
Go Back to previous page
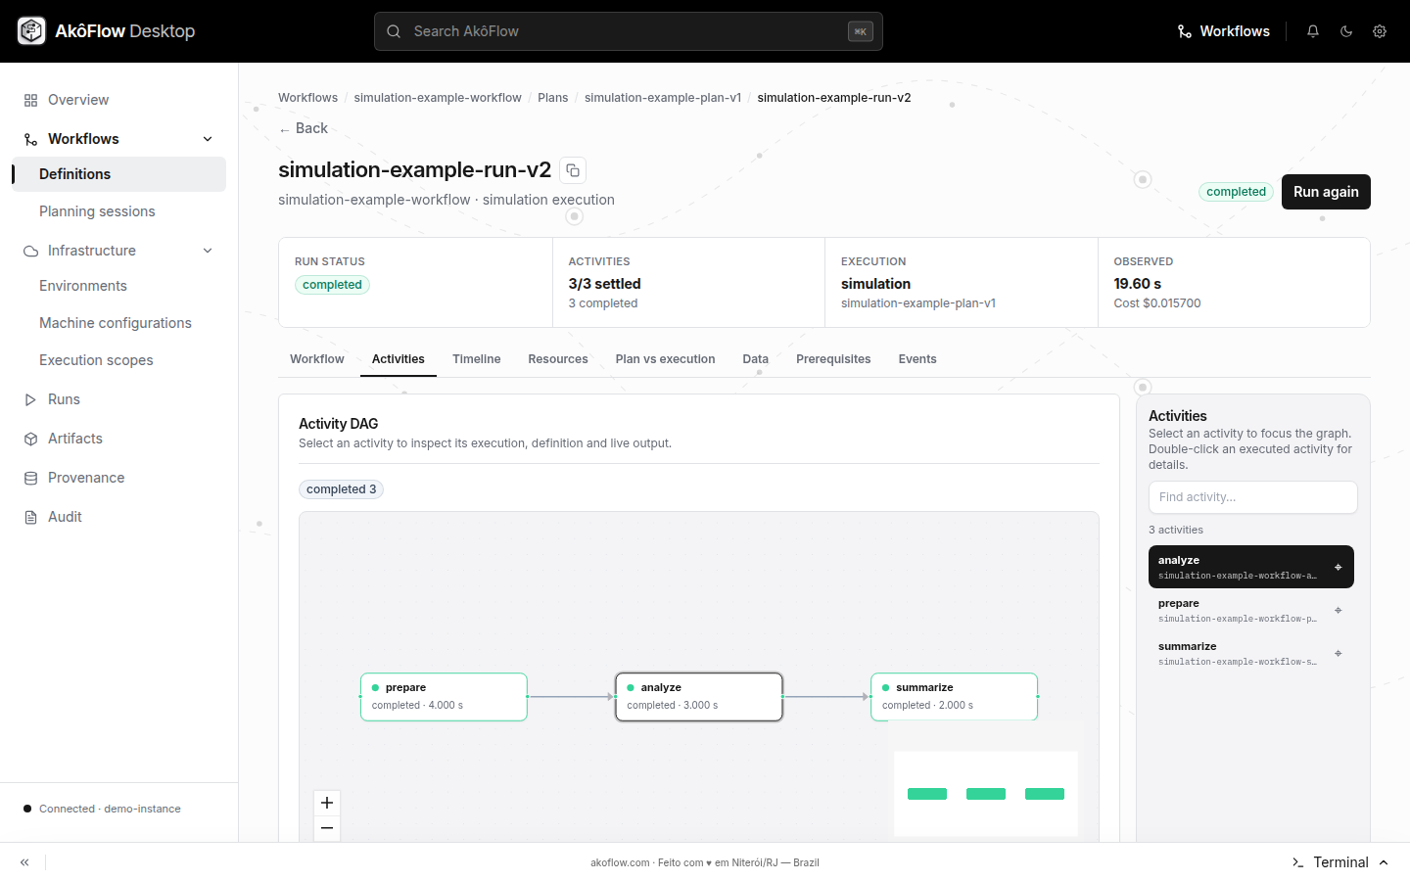[x=304, y=128]
